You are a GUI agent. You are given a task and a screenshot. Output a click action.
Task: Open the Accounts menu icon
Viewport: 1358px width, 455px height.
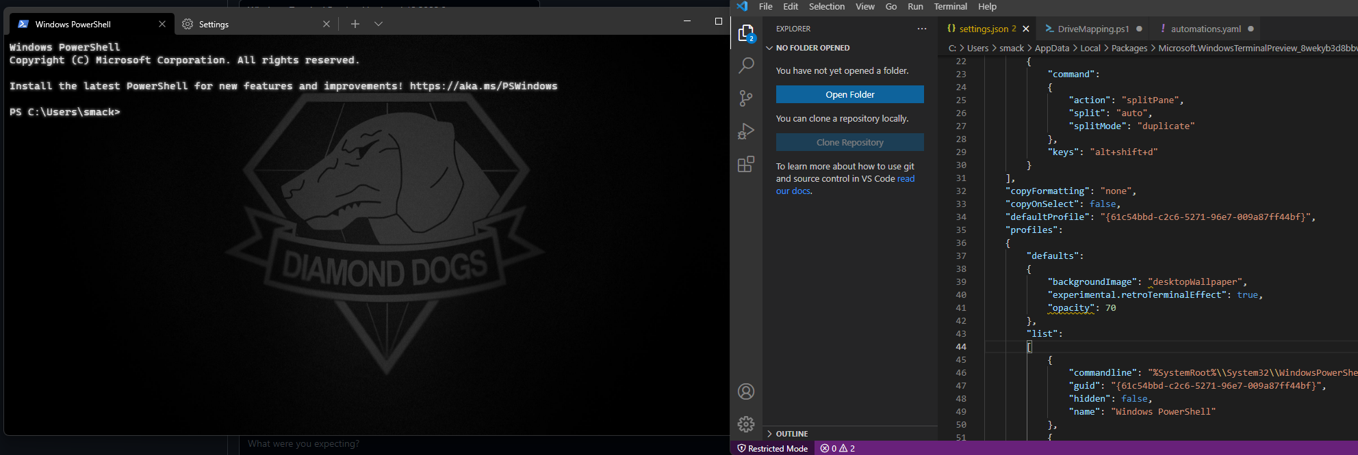coord(746,391)
